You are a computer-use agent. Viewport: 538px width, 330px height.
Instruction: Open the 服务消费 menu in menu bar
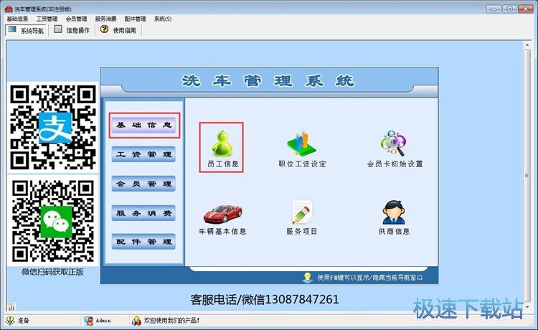click(x=106, y=19)
